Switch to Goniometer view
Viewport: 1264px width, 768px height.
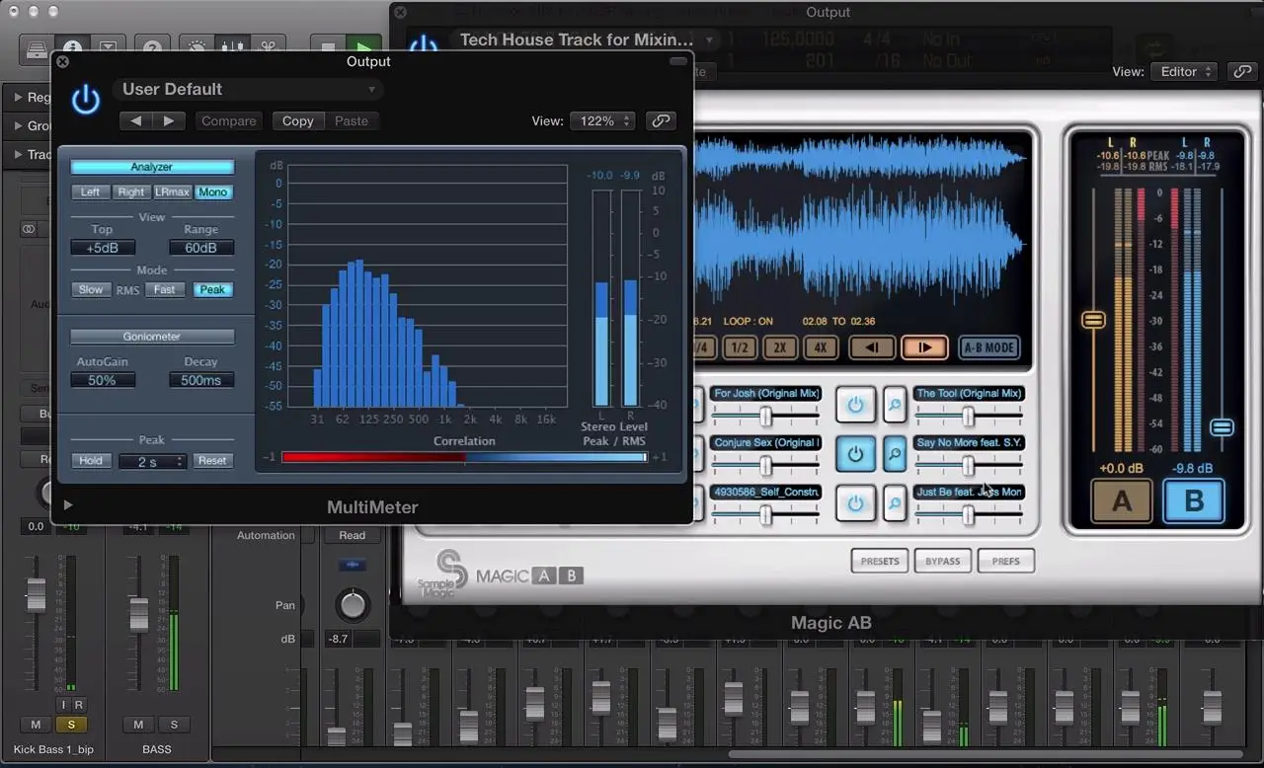(152, 337)
